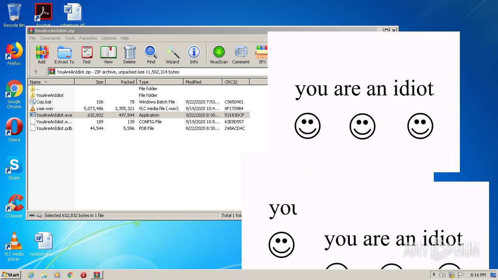498x280 pixels.
Task: Click the Recycle Bin desktop icon
Action: tap(14, 16)
